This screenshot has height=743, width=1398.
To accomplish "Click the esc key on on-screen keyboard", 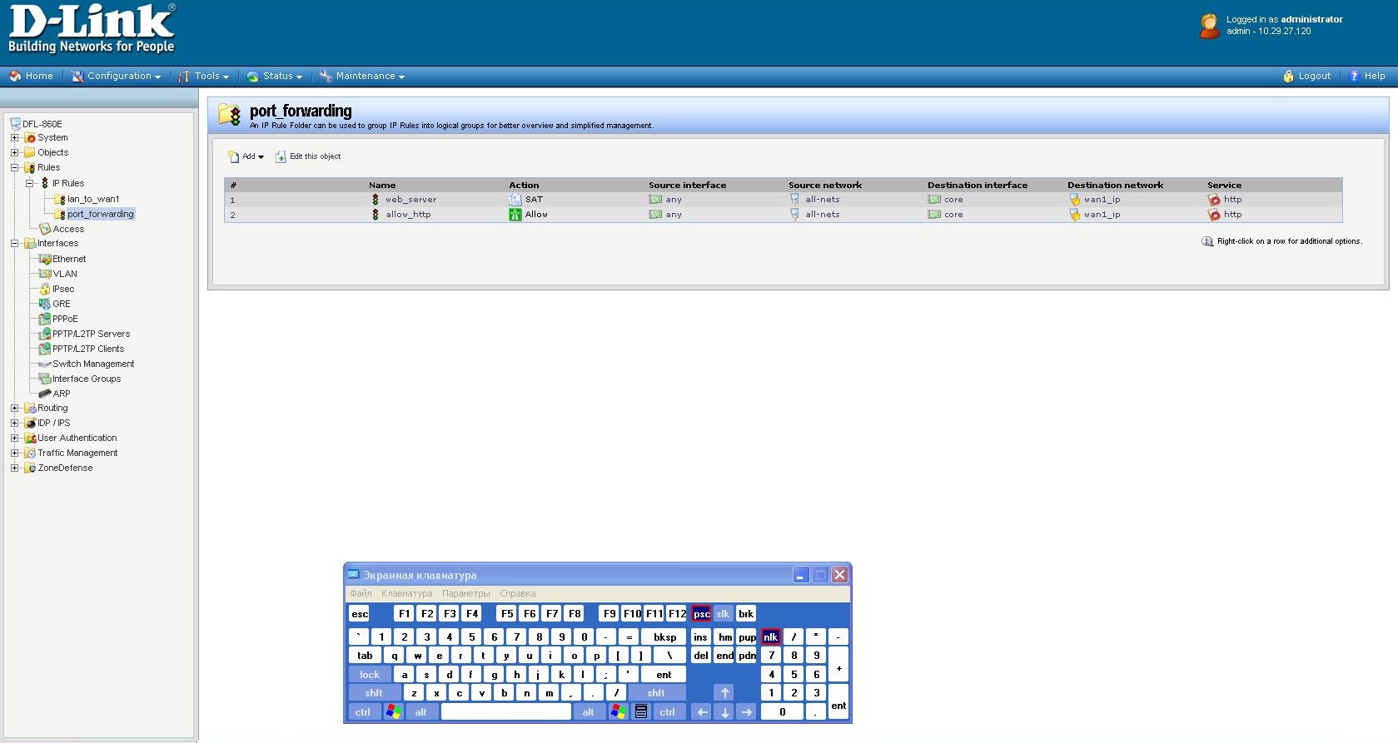I will tap(360, 614).
